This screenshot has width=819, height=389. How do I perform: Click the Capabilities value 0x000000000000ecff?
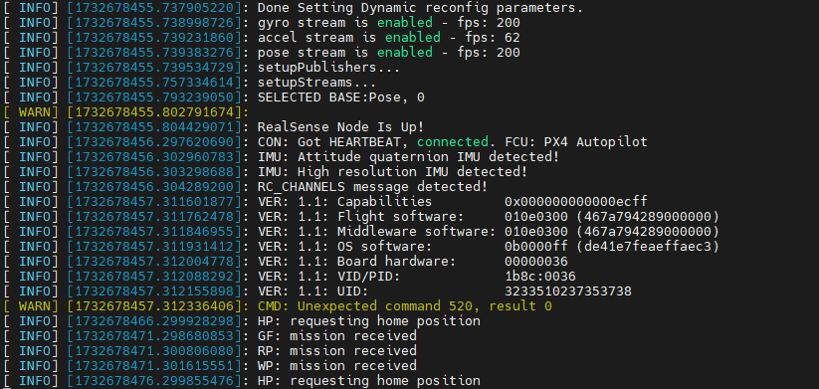click(576, 202)
